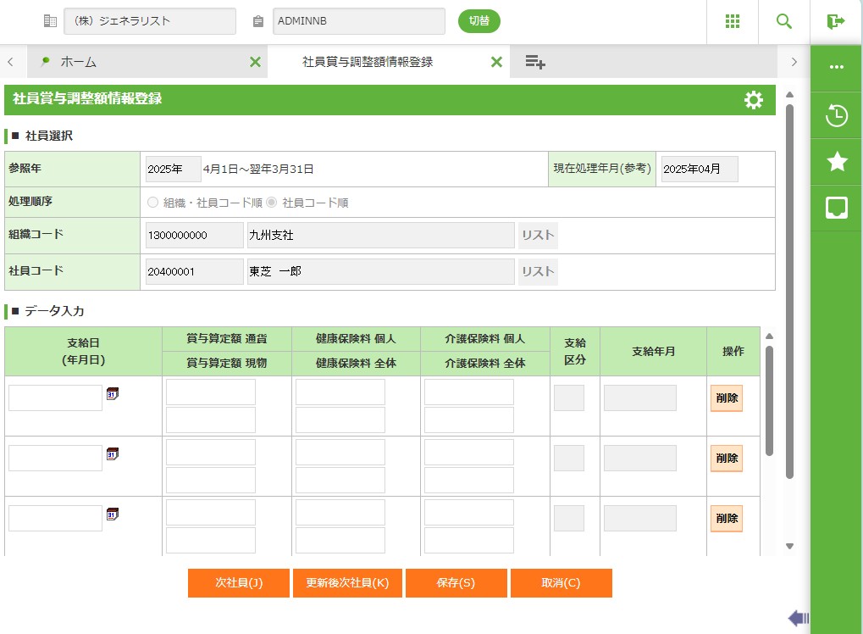Open settings gear in the form header
Image resolution: width=863 pixels, height=634 pixels.
[753, 100]
